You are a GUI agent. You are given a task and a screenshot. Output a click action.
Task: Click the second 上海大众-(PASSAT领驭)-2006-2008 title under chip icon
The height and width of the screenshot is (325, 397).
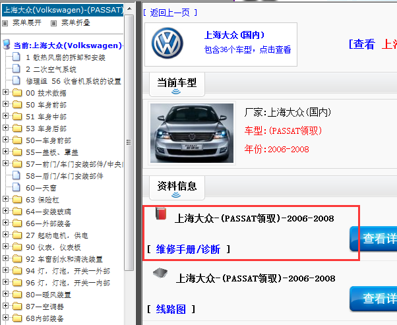click(x=255, y=278)
